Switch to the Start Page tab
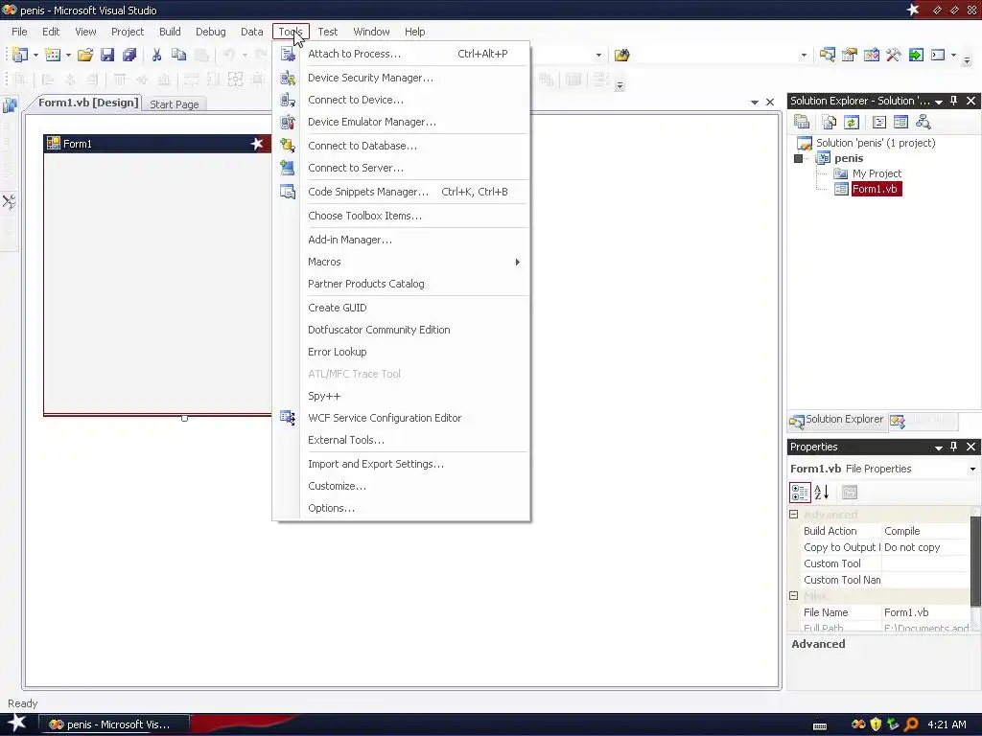 [x=175, y=104]
